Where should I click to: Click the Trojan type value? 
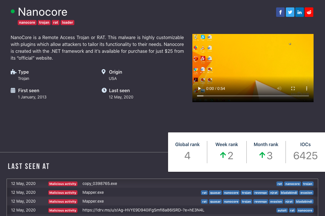tap(23, 78)
